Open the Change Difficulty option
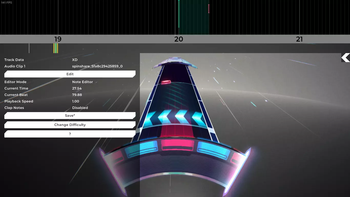350x197 pixels. pos(70,125)
